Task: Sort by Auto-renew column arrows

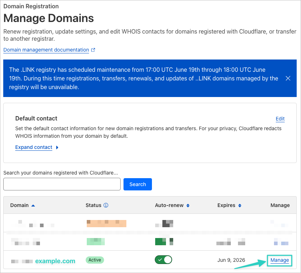Action: pyautogui.click(x=188, y=206)
